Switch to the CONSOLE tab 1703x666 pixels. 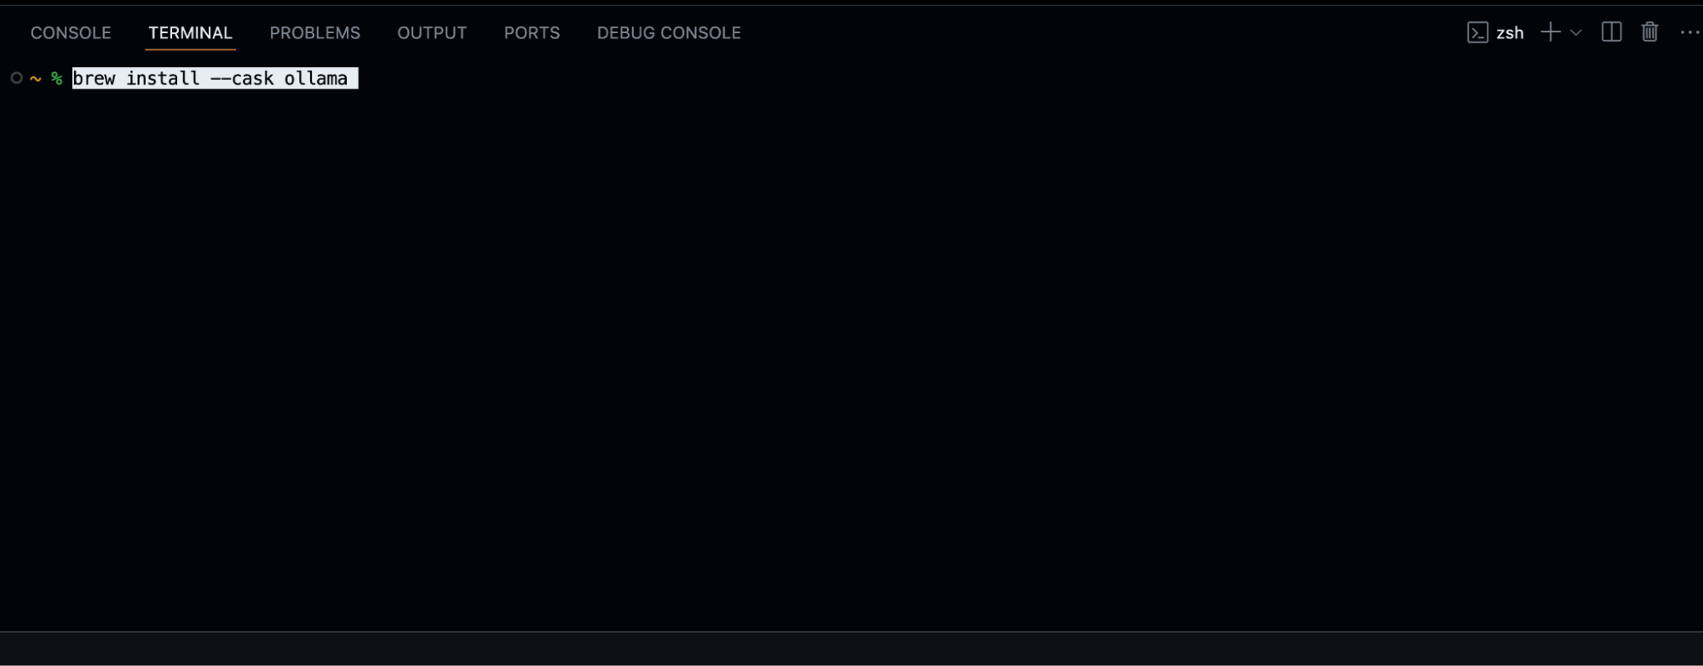pyautogui.click(x=71, y=32)
